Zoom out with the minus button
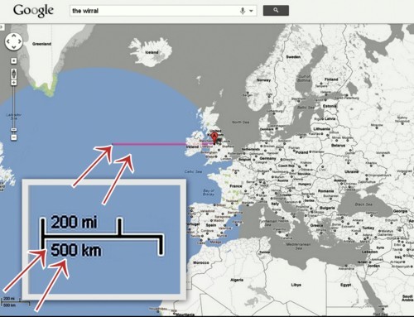The image size is (414, 317). 14,137
